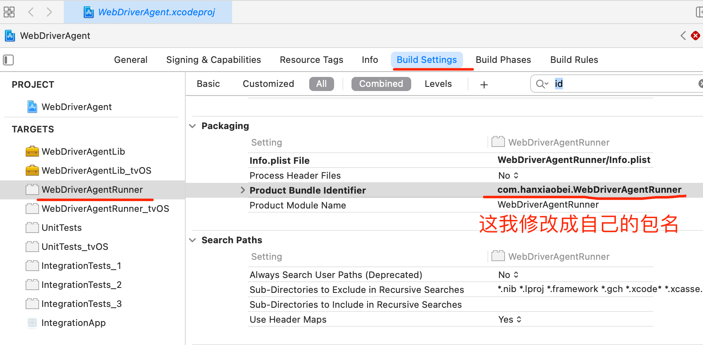The height and width of the screenshot is (345, 703).
Task: Click WebDriverAgentRunner/Info.plist value
Action: tap(574, 160)
